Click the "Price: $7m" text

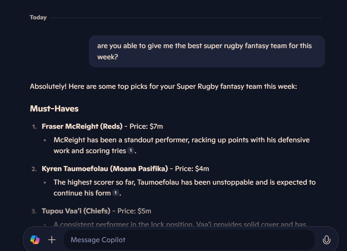[146, 126]
